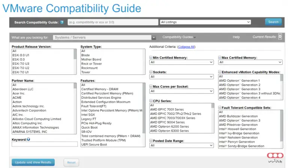Collapse the Min Certified Memory section

(x=151, y=58)
